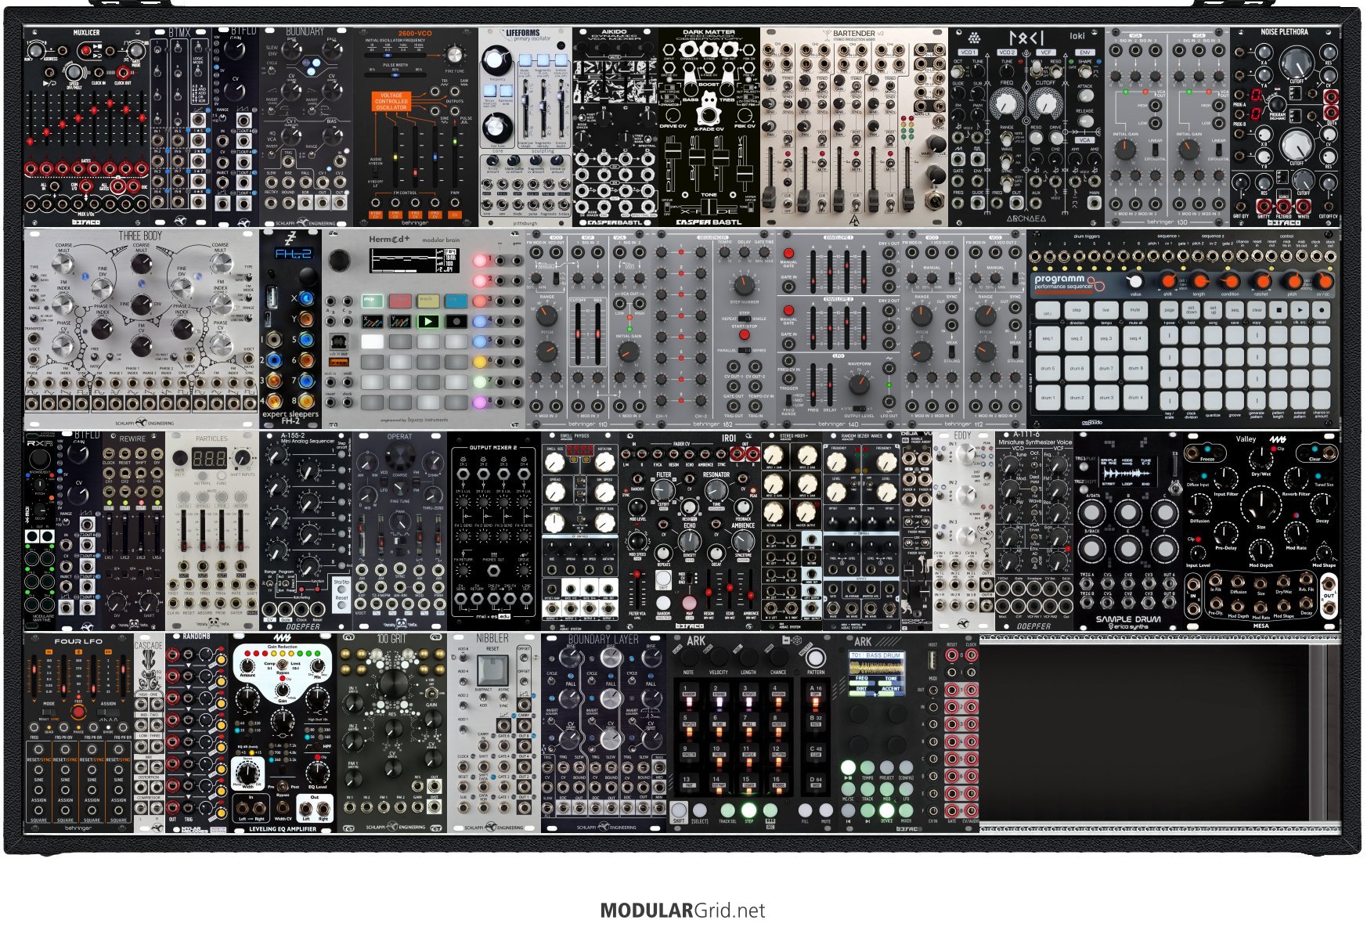
Task: Trigger the Envelope 2 Manual Gate button
Action: pyautogui.click(x=788, y=310)
